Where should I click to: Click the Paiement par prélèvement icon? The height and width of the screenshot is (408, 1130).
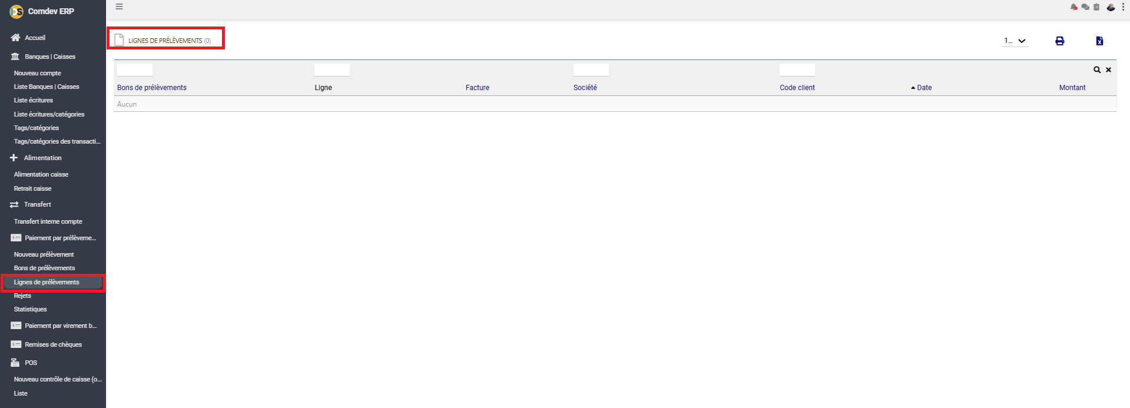tap(16, 238)
